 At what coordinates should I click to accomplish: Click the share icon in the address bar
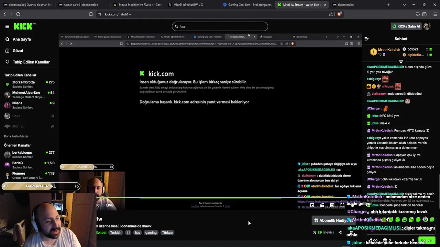(x=331, y=14)
